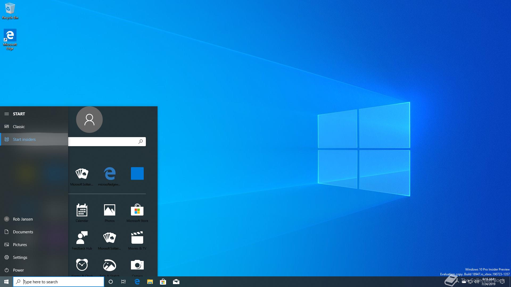Click the network tray icon
The image size is (511, 287).
pos(470,282)
